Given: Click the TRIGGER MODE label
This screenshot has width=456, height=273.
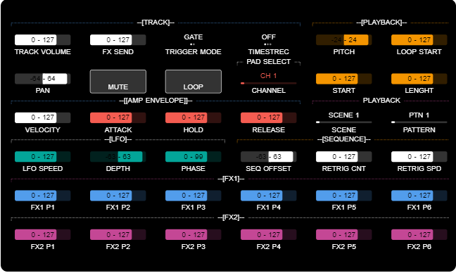Looking at the screenshot, I should click(193, 52).
